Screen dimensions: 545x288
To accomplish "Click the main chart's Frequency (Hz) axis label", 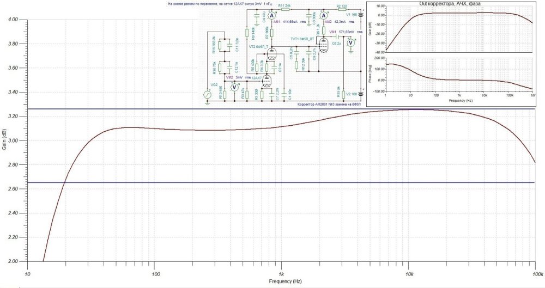I will (x=281, y=282).
